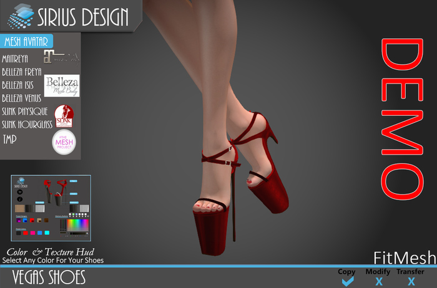Click the FitMesh text

pos(405,257)
